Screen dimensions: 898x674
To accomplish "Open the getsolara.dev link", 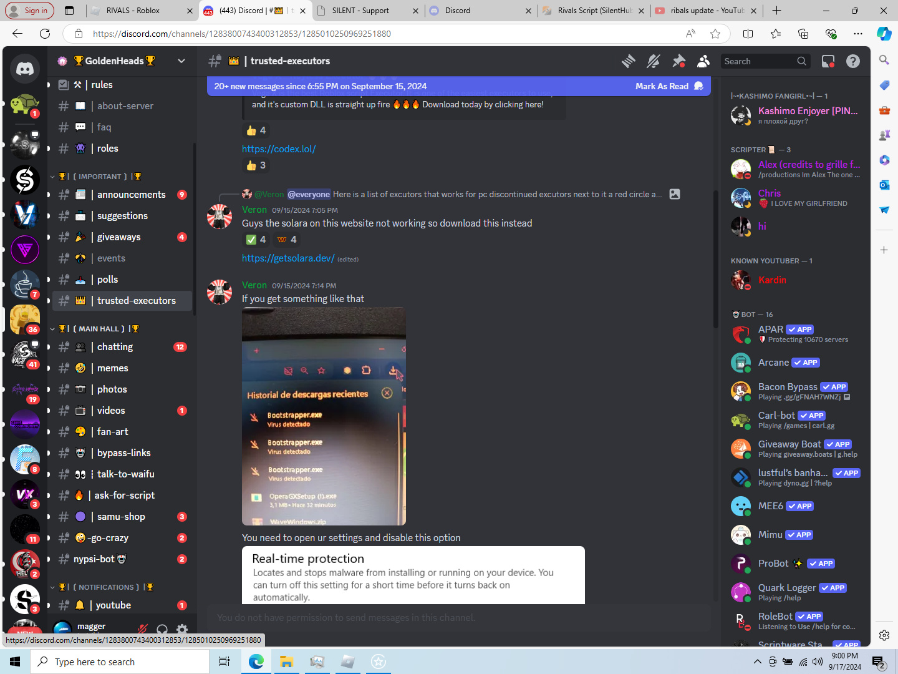I will (288, 258).
